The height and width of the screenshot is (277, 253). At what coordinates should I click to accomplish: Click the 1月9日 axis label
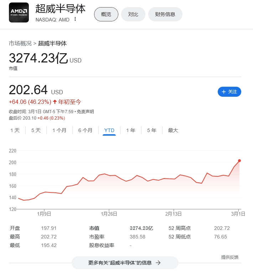[x=44, y=214]
